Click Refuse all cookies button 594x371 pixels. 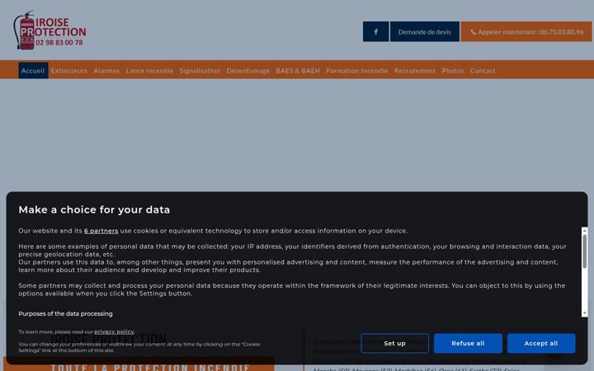click(x=468, y=343)
